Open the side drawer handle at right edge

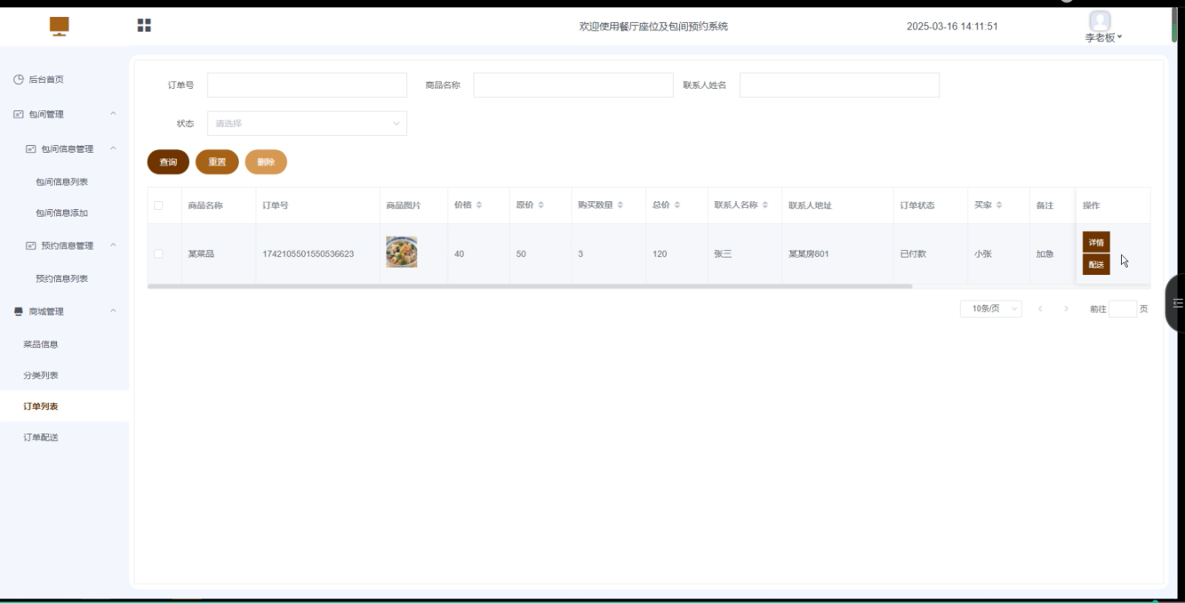1175,303
